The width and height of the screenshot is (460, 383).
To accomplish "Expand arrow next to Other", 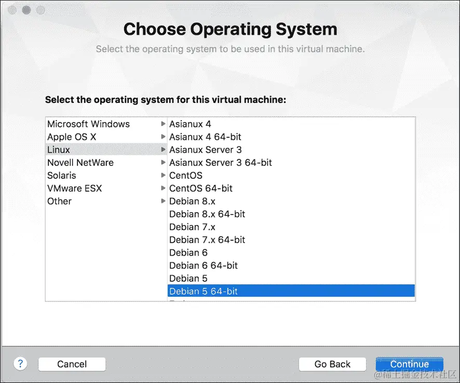I will click(164, 201).
